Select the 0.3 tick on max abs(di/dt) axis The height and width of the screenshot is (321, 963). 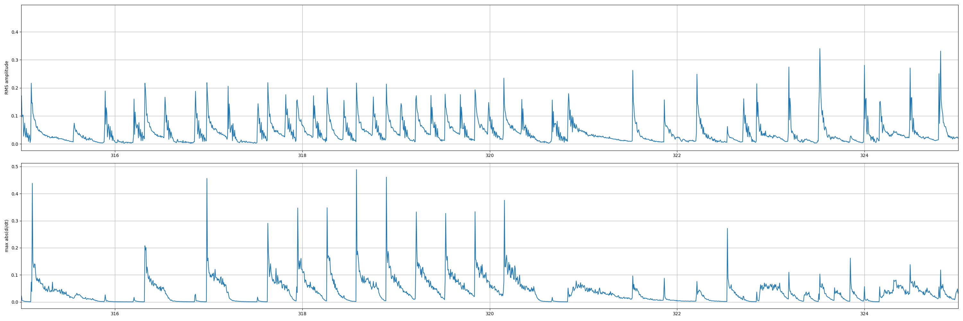[x=15, y=221]
